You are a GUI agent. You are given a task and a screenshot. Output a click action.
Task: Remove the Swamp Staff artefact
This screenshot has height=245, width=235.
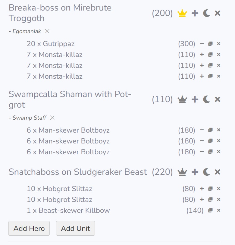(x=52, y=118)
